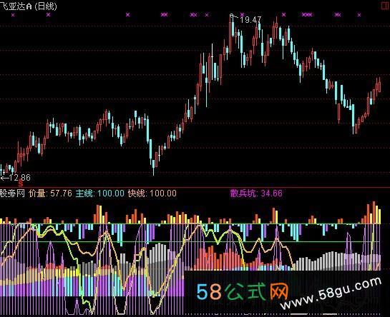Toggle the 主线: 100.00 indicator line
The width and height of the screenshot is (390, 317).
pos(100,193)
